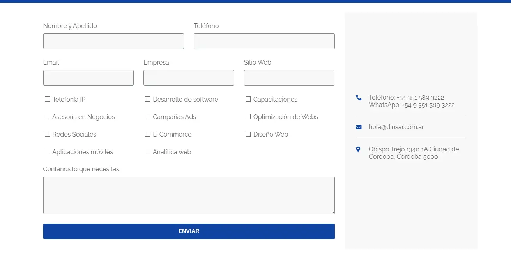This screenshot has height=256, width=511.
Task: Check the Aplicaciones móviles checkbox
Action: coord(48,152)
